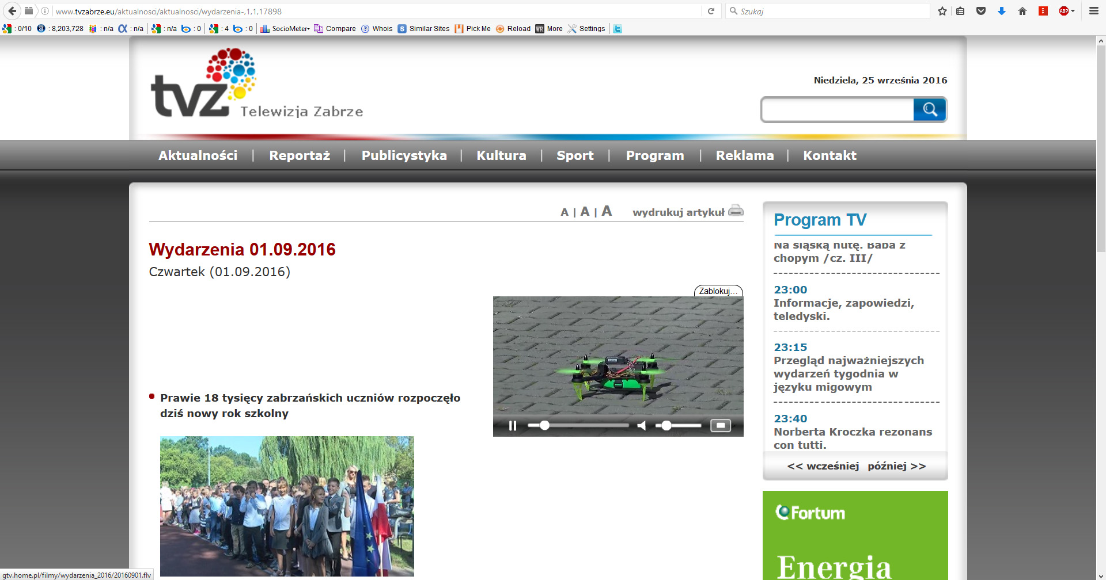Open the downloads arrow icon
Image resolution: width=1106 pixels, height=580 pixels.
[x=1002, y=11]
